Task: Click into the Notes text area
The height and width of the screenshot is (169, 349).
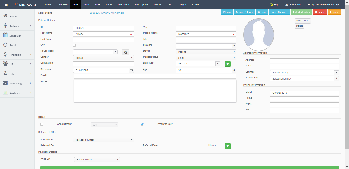Action: 155,91
